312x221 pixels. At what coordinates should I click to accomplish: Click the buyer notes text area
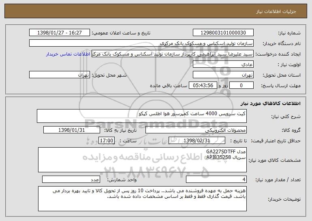point(142,199)
